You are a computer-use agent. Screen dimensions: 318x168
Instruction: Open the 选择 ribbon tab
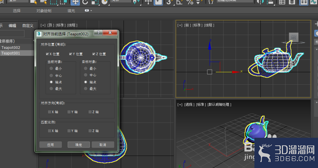[17, 11]
